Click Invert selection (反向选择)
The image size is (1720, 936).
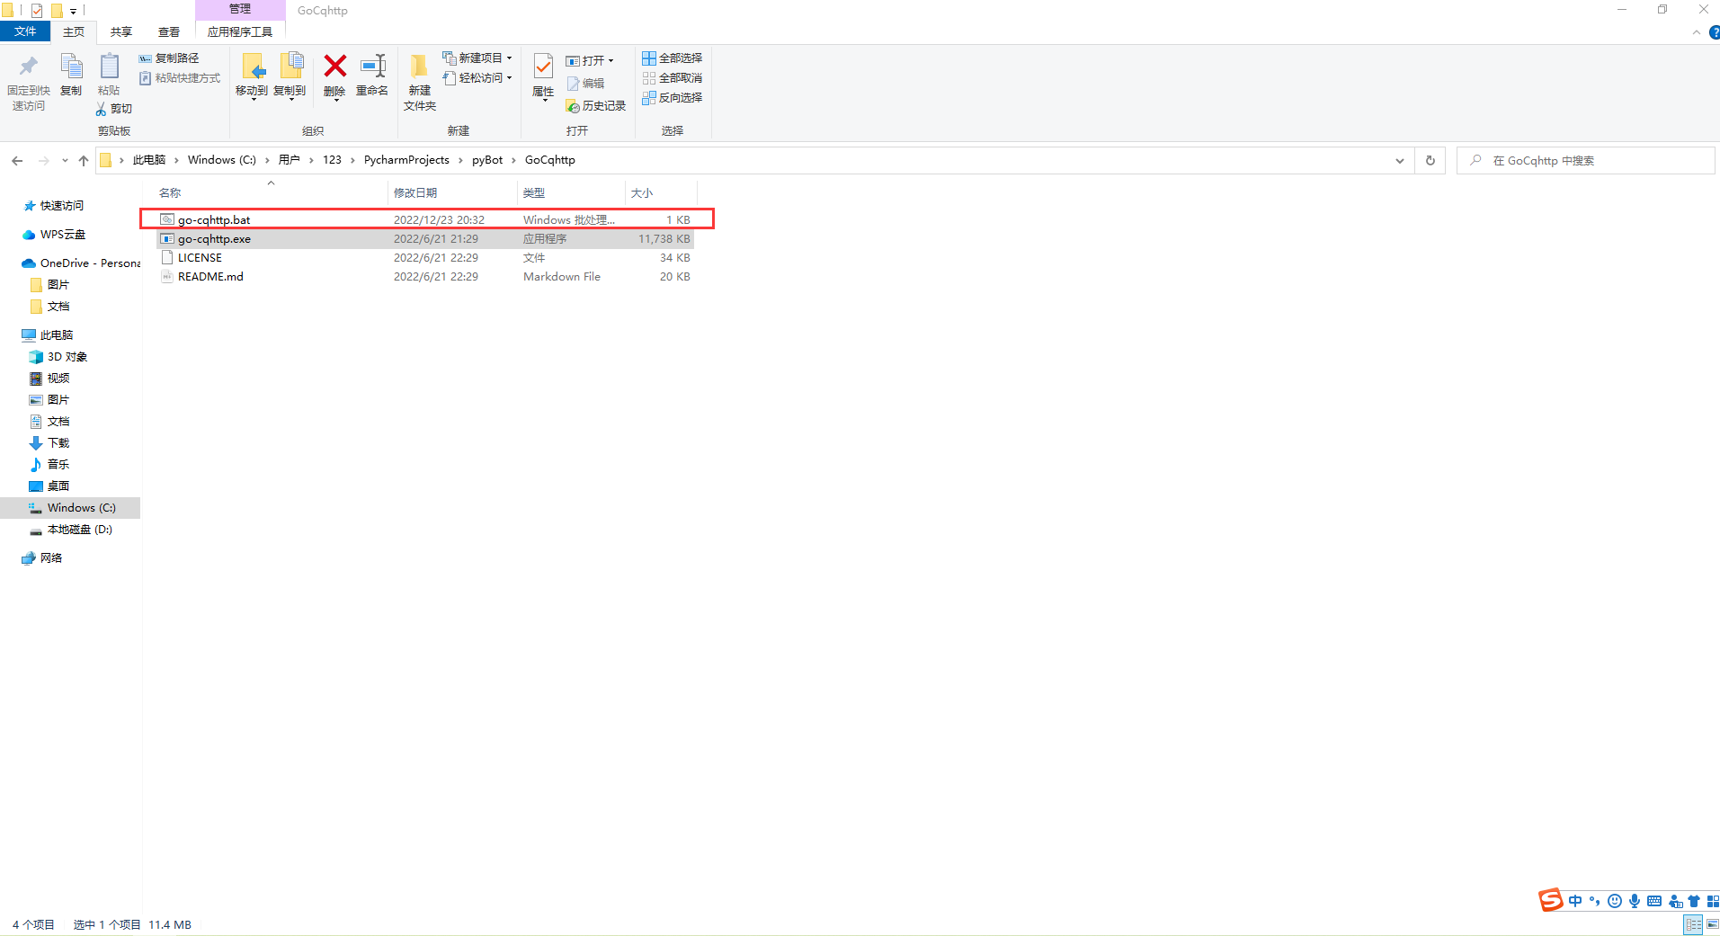[x=672, y=98]
